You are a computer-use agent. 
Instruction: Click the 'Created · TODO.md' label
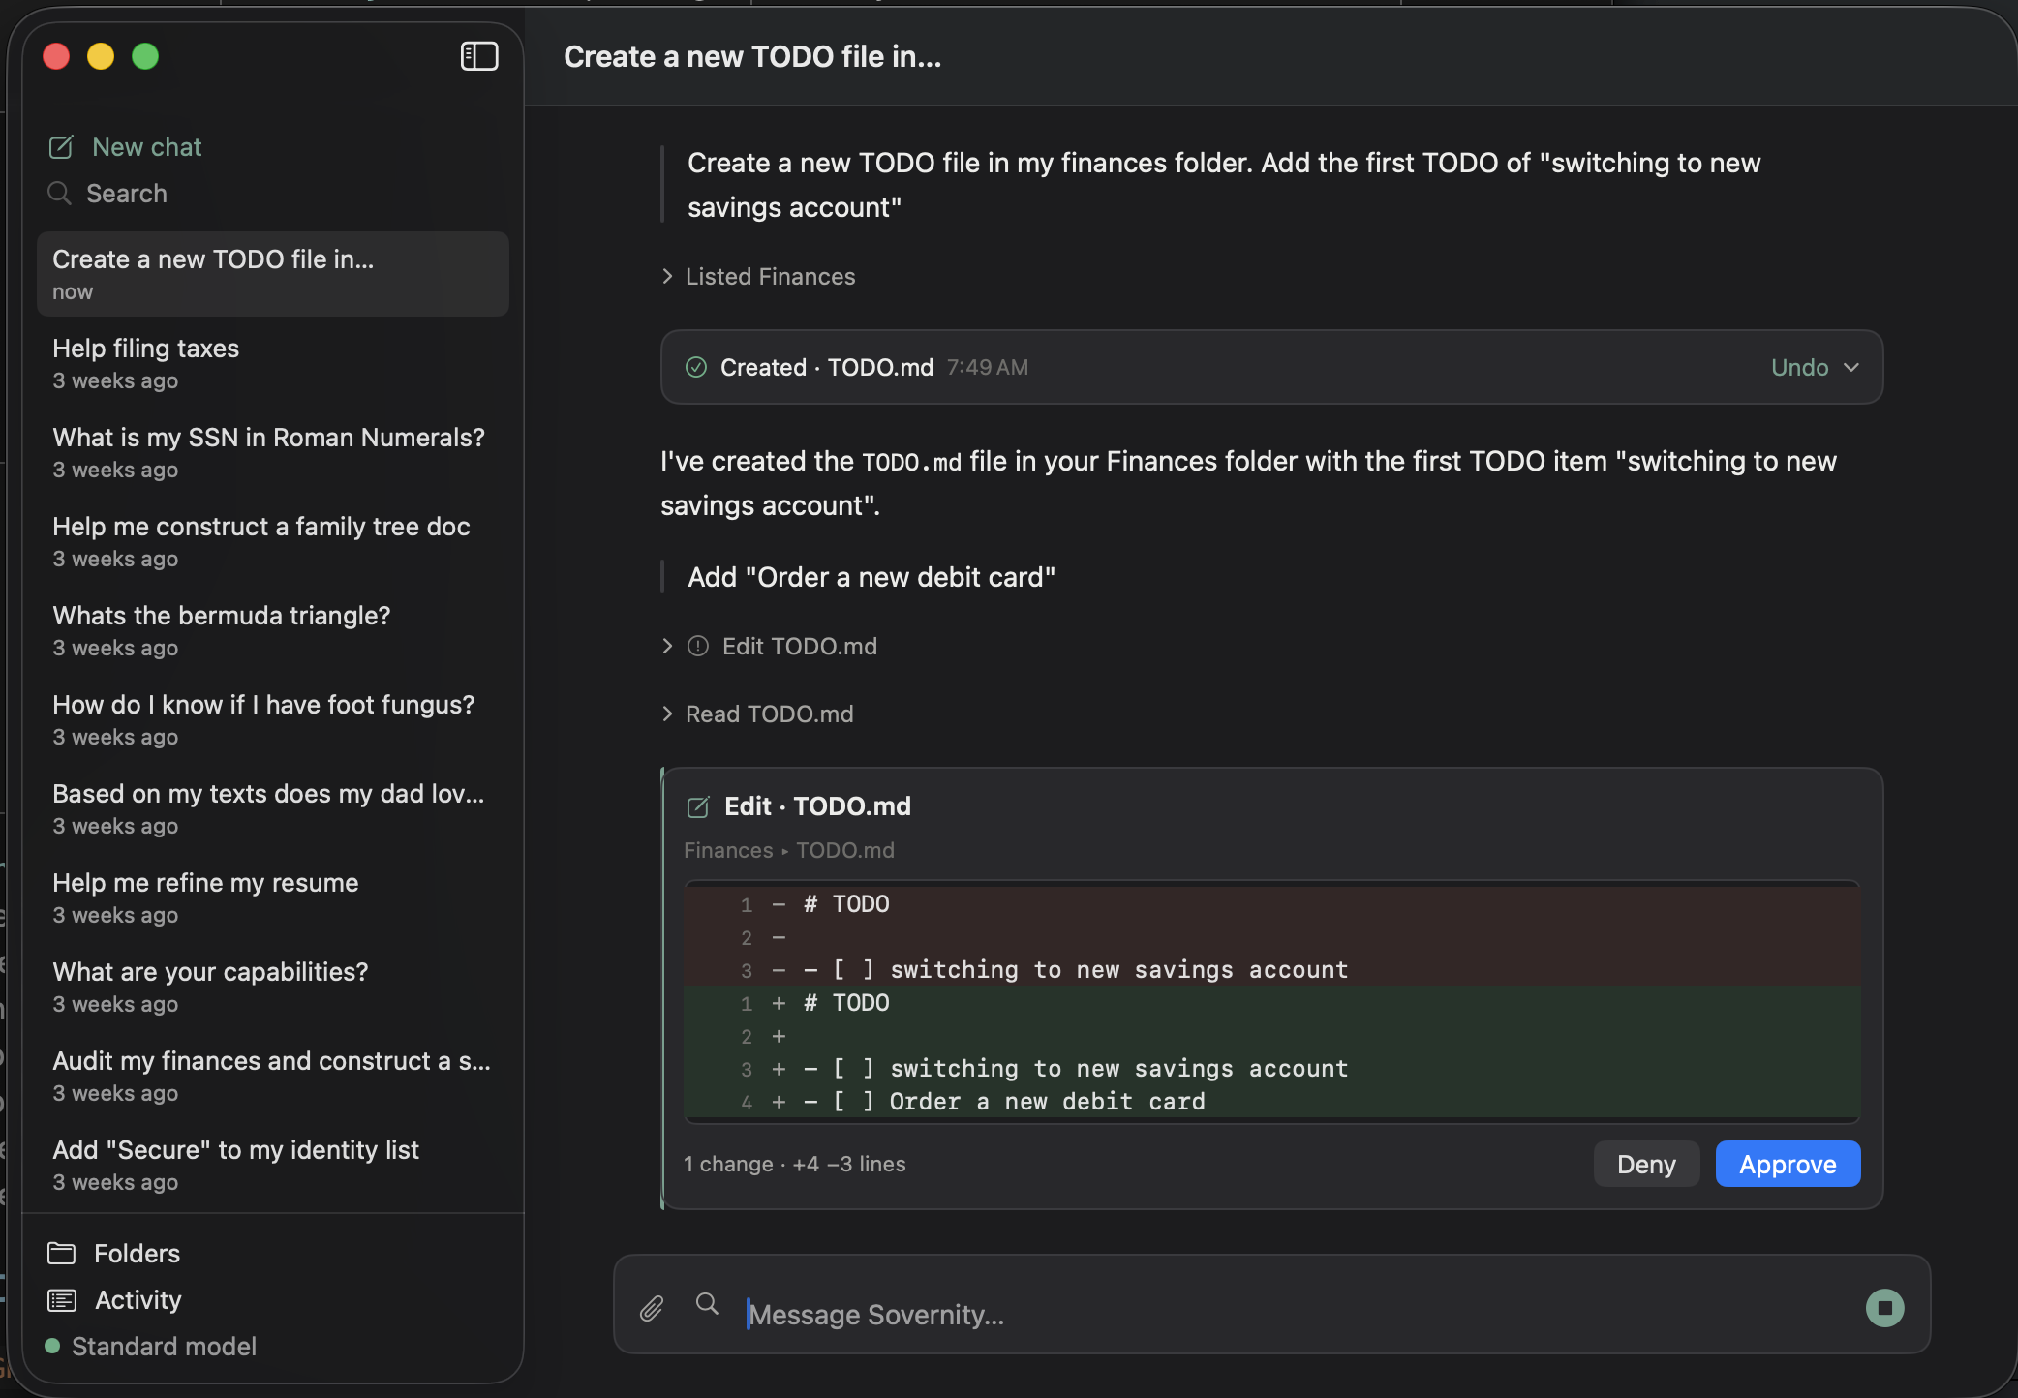[827, 367]
